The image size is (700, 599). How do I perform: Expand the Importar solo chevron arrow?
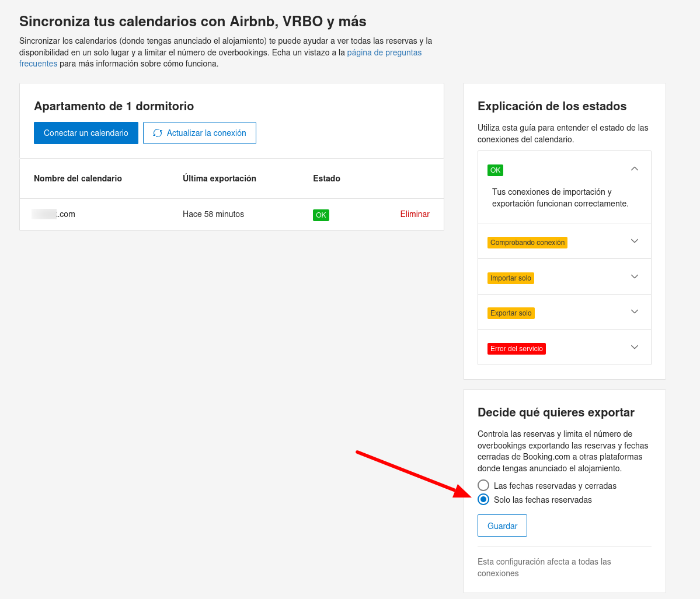click(x=635, y=276)
